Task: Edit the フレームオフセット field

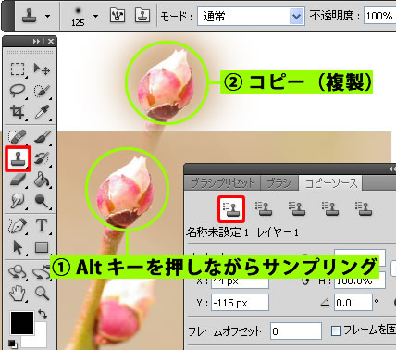Action: [296, 331]
